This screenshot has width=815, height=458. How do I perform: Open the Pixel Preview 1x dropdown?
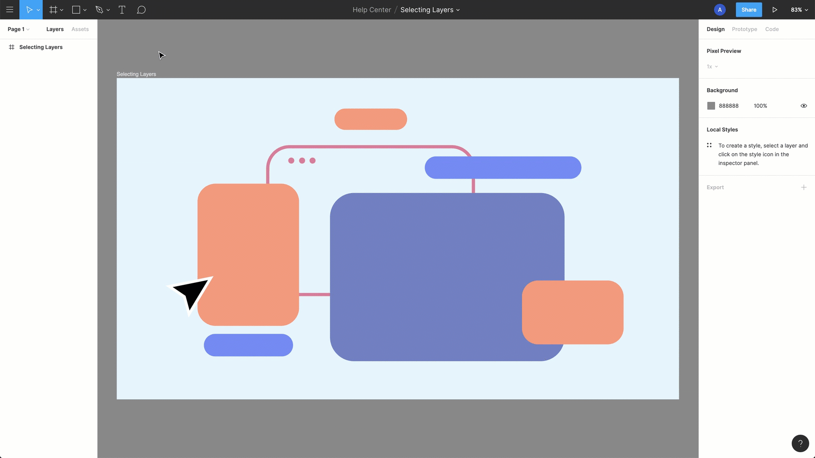pos(712,66)
